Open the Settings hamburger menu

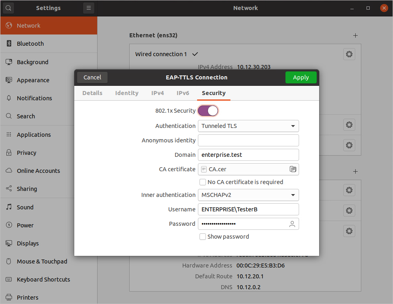pos(89,8)
